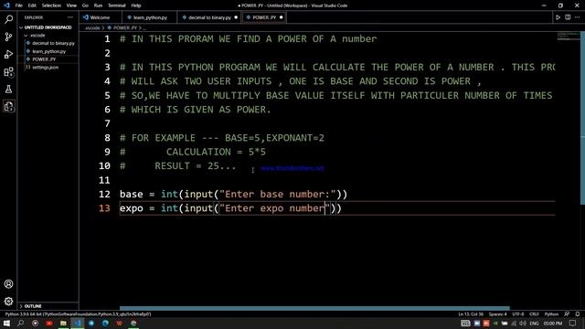Open the File menu

tap(18, 5)
